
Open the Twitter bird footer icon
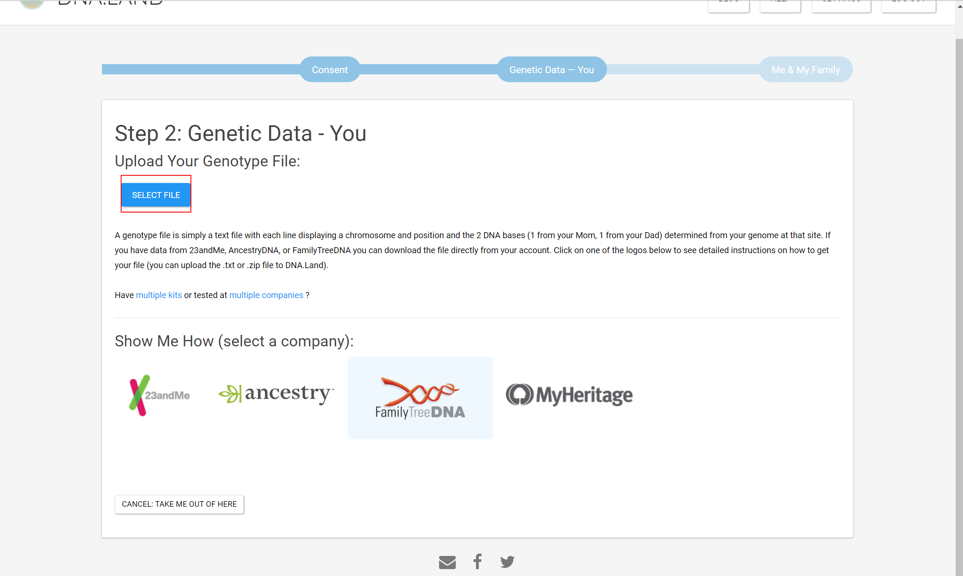[508, 562]
